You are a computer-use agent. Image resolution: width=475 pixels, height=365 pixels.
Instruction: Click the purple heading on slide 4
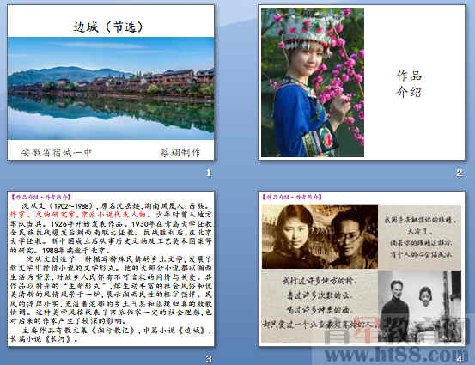pos(291,197)
